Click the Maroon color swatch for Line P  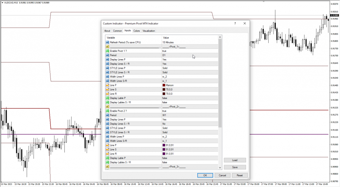[x=164, y=85]
